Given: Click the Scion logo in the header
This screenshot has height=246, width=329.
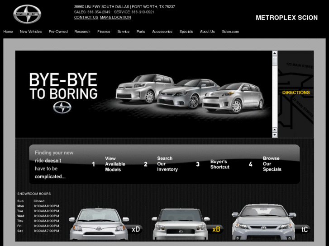Looking at the screenshot, I should 27,14.
